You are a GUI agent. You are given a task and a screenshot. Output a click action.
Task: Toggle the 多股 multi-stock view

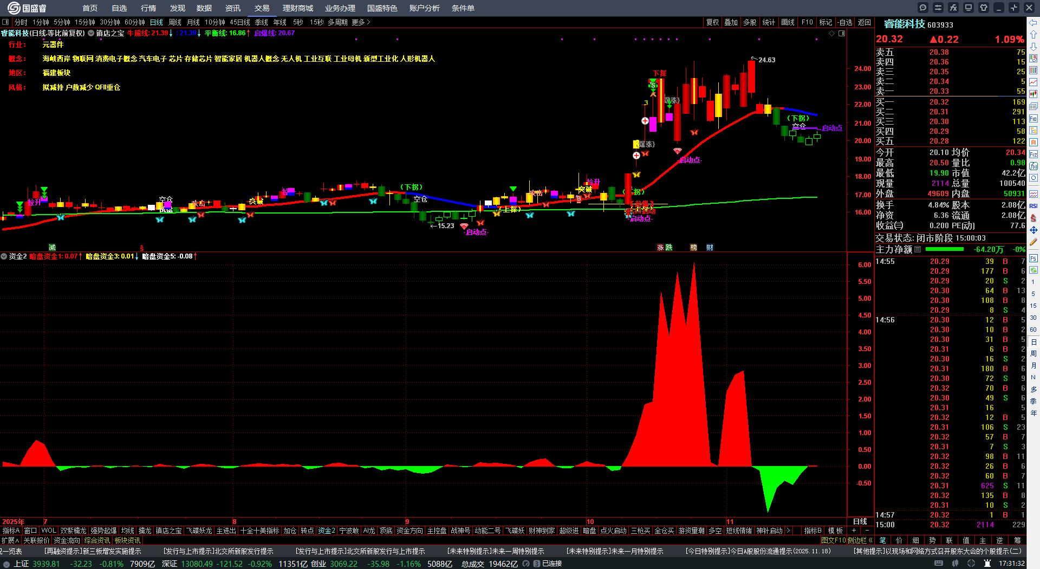pos(750,22)
